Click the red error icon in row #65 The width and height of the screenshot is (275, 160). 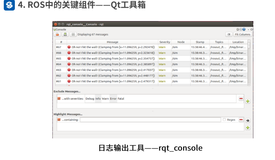coord(69,59)
